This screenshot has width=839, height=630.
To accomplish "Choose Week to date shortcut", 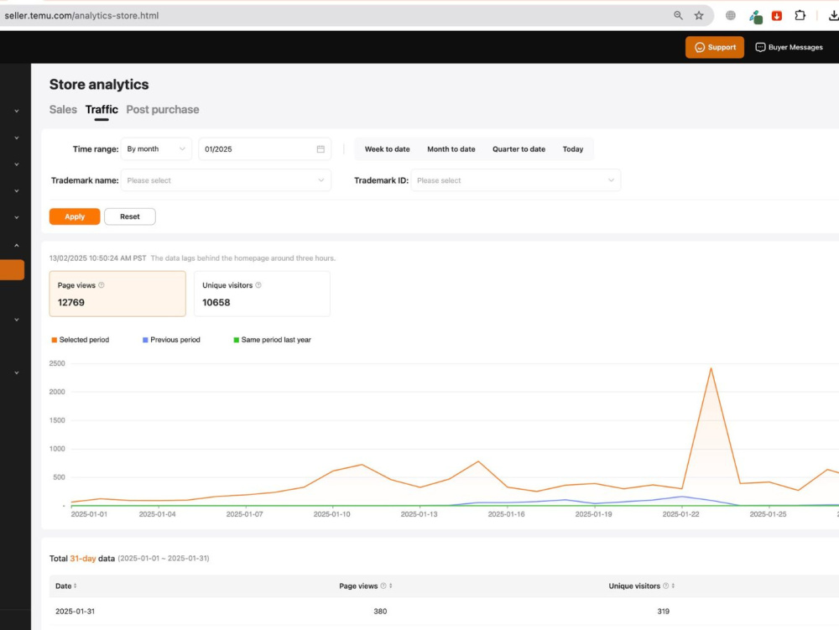I will point(387,149).
